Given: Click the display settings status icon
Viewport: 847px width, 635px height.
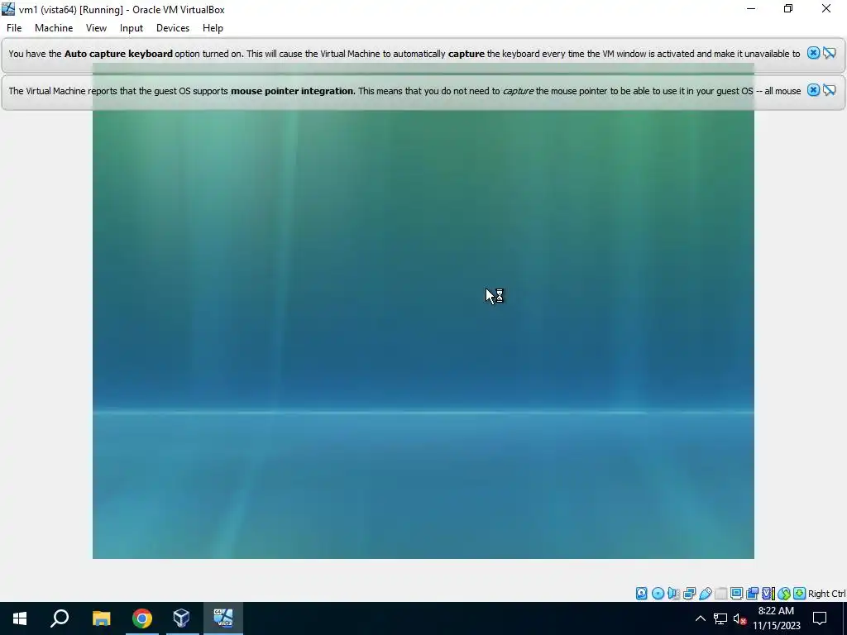Looking at the screenshot, I should point(736,594).
